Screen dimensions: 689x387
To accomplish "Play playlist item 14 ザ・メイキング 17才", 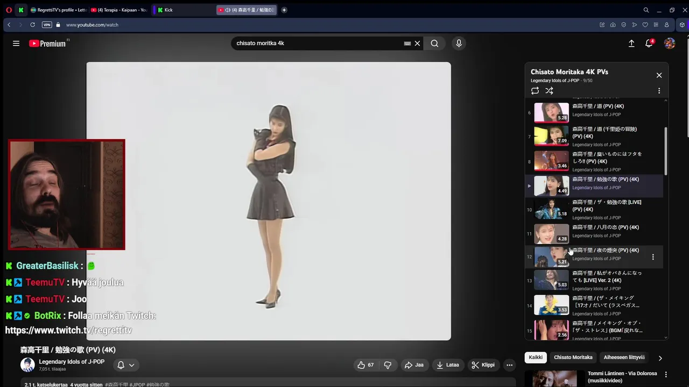I will [x=594, y=305].
